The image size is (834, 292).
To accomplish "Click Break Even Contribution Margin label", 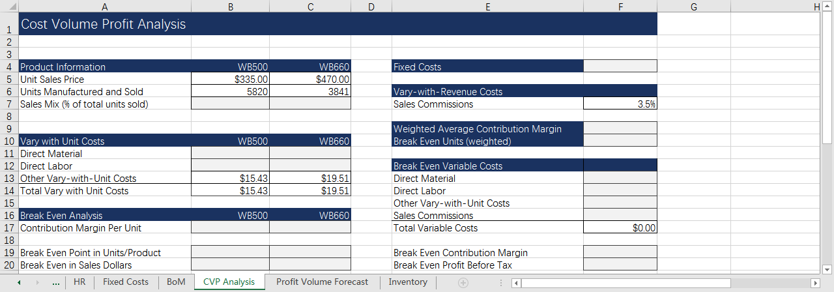I will tap(460, 252).
